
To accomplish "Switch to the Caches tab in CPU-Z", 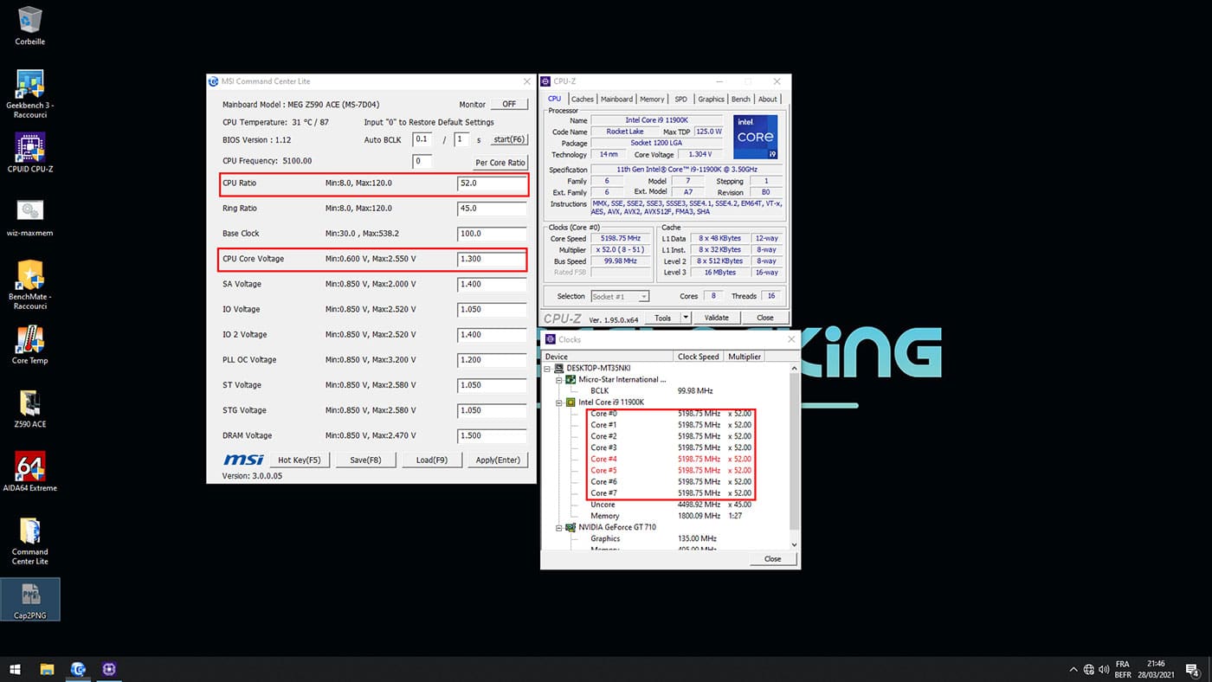I will coord(583,99).
